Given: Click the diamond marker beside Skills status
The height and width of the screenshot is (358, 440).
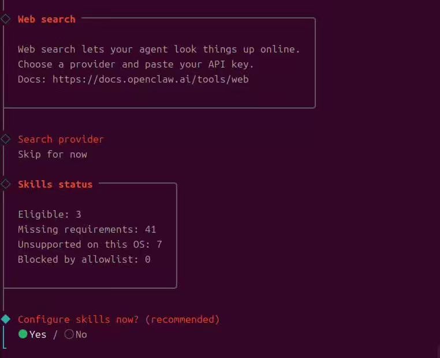Looking at the screenshot, I should [6, 184].
